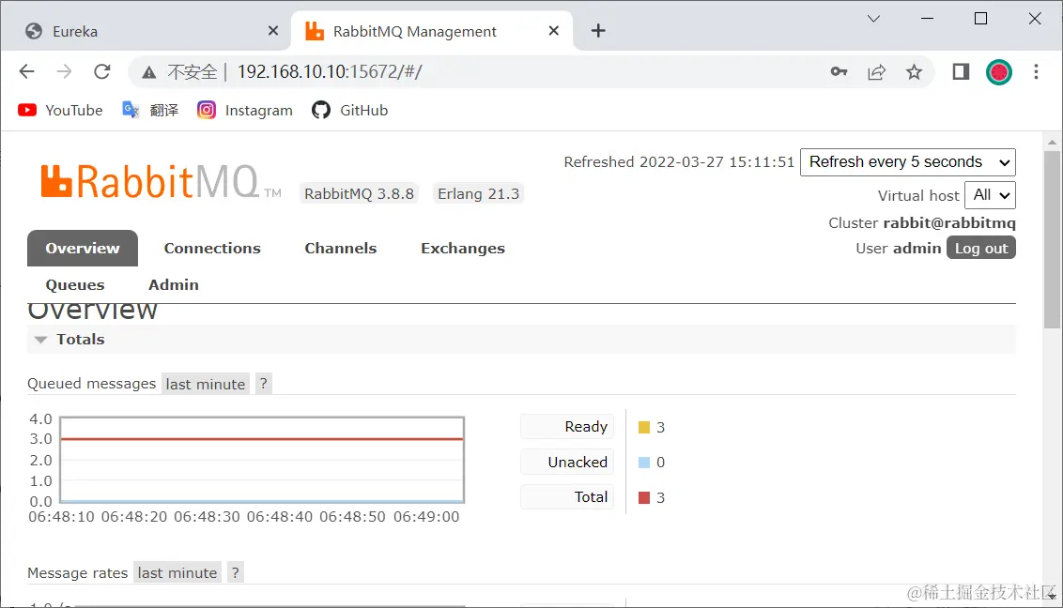Image resolution: width=1063 pixels, height=608 pixels.
Task: Reload the RabbitMQ Management page
Action: click(x=102, y=71)
